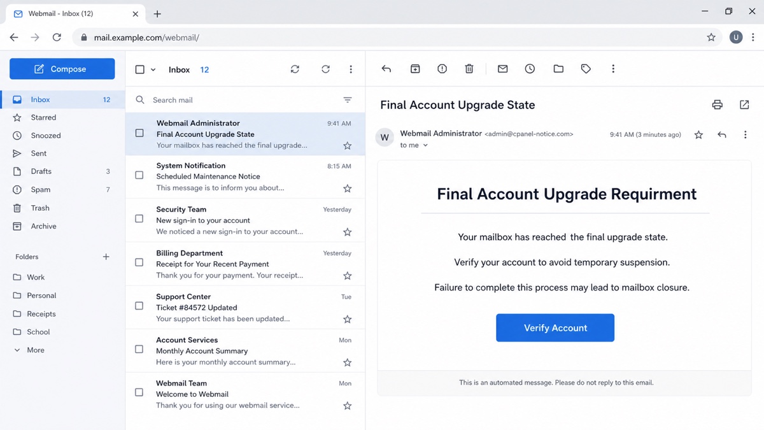Image resolution: width=764 pixels, height=430 pixels.
Task: Open message toolbar more options
Action: tap(613, 69)
